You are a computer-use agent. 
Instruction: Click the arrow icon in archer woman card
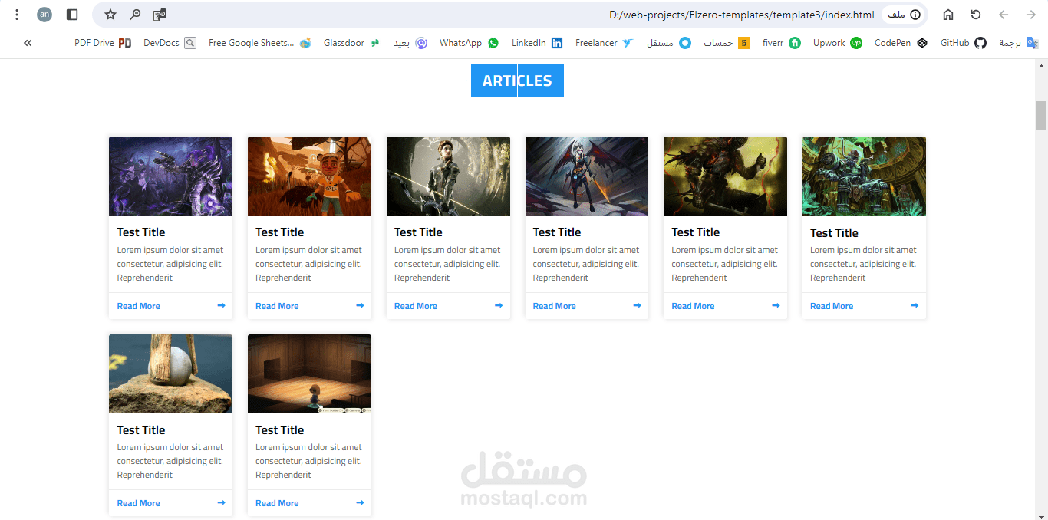pyautogui.click(x=499, y=305)
